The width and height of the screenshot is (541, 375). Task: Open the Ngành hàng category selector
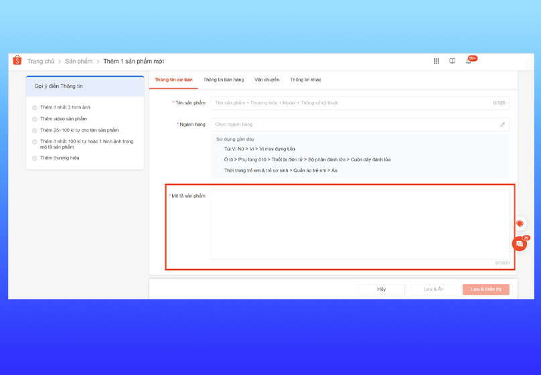pyautogui.click(x=355, y=125)
